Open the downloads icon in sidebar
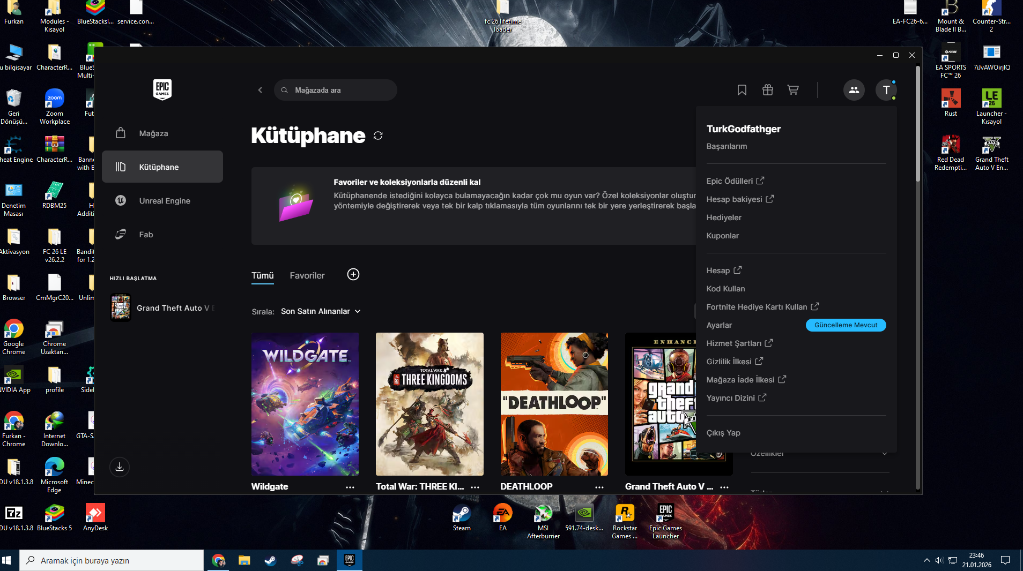1023x571 pixels. click(x=120, y=467)
